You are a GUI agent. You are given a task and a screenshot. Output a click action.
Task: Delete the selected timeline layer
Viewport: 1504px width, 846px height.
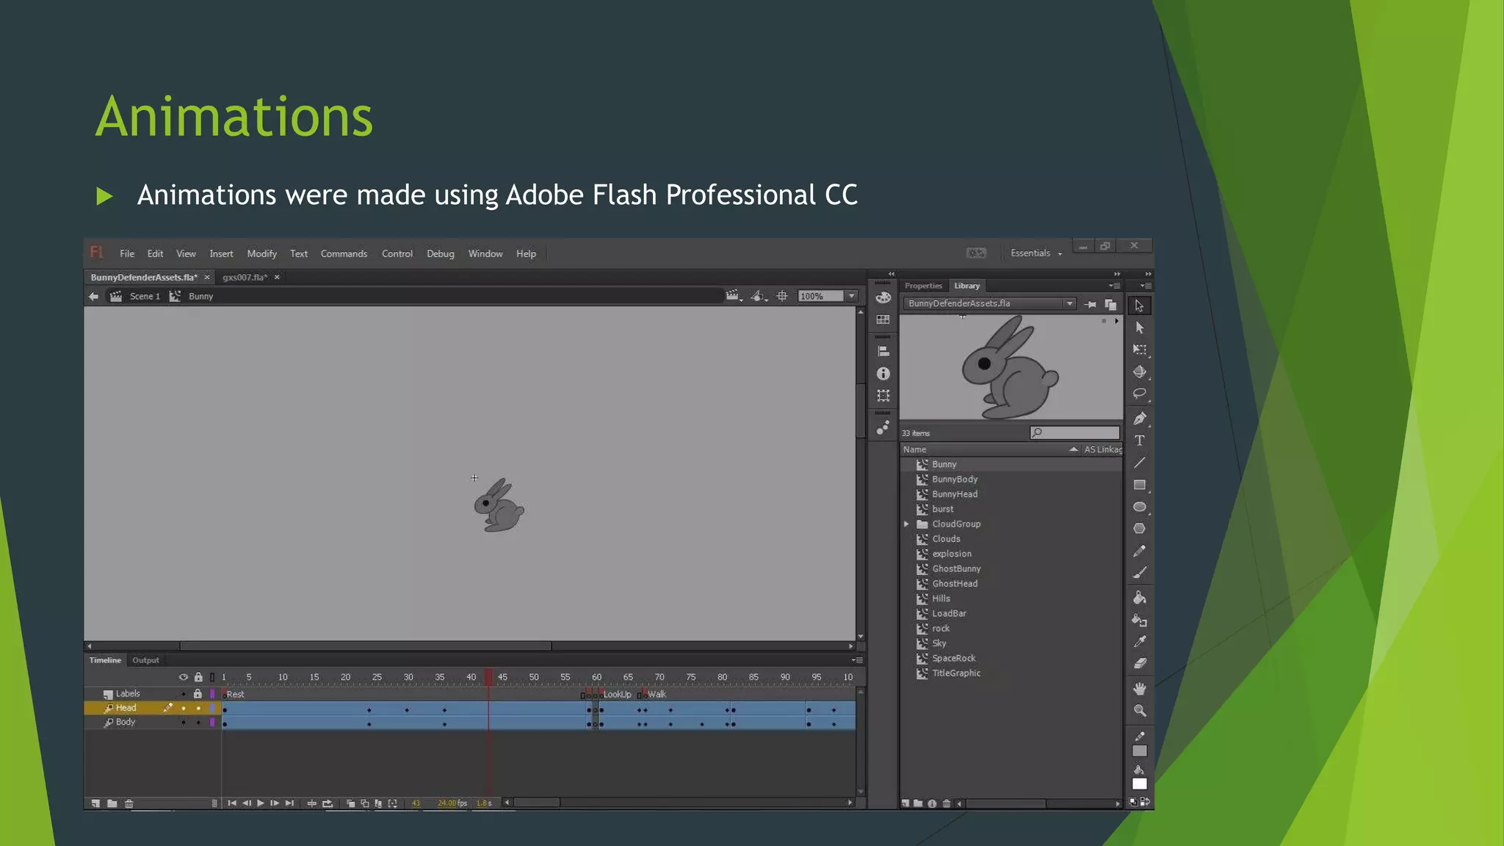129,803
